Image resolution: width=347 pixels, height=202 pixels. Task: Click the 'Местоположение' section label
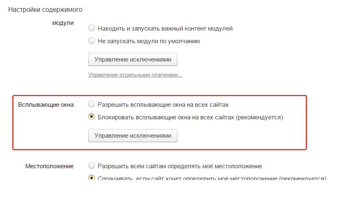point(49,166)
